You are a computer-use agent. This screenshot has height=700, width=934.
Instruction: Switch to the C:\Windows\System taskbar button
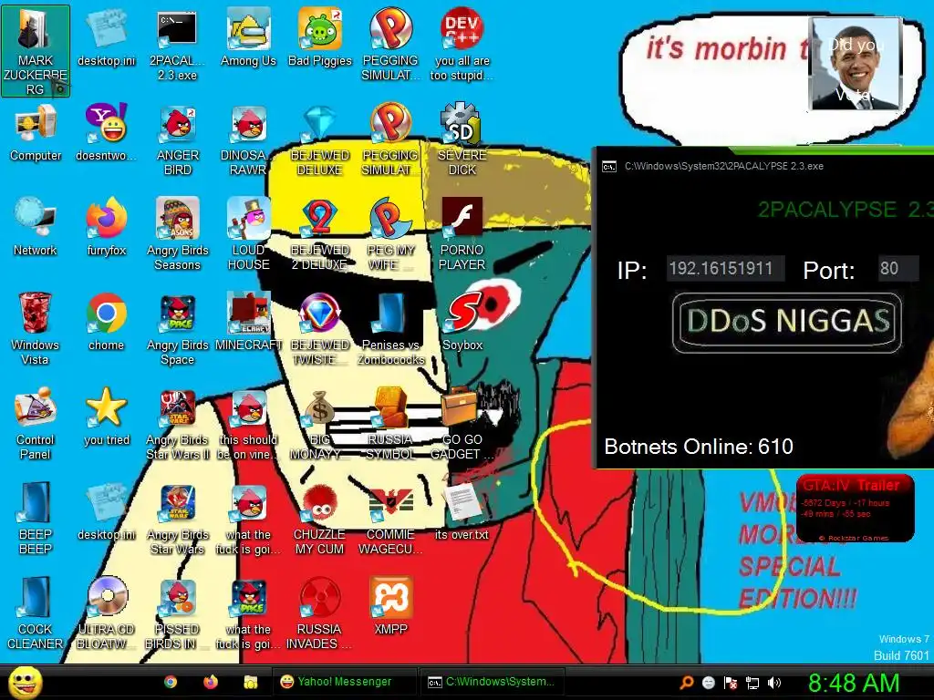492,682
